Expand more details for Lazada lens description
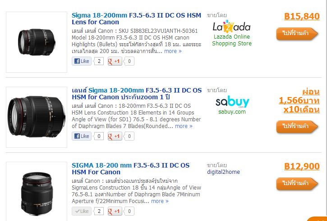Viewport: 327px width, 221px height. pos(173,51)
